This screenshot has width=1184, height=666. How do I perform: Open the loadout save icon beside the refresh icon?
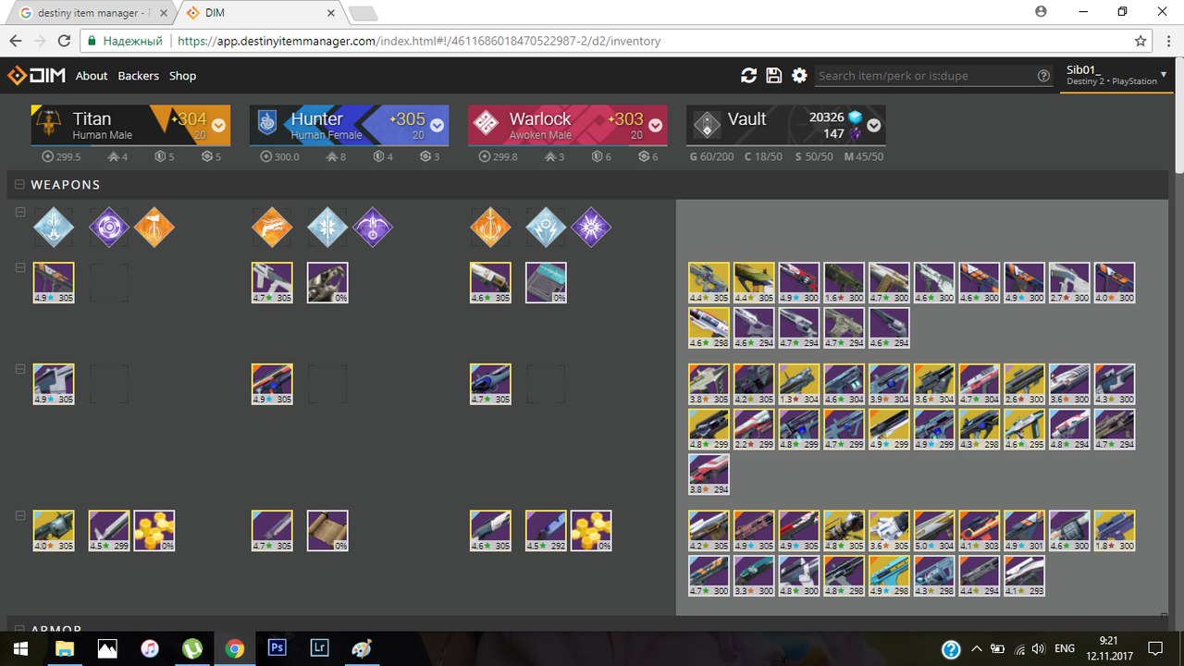coord(774,76)
